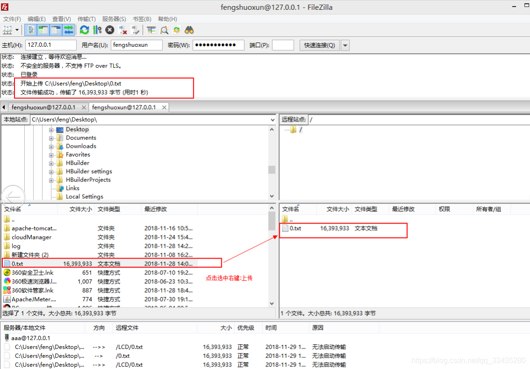Expand the Desktop tree node
This screenshot has height=369, width=530.
pyautogui.click(x=51, y=130)
